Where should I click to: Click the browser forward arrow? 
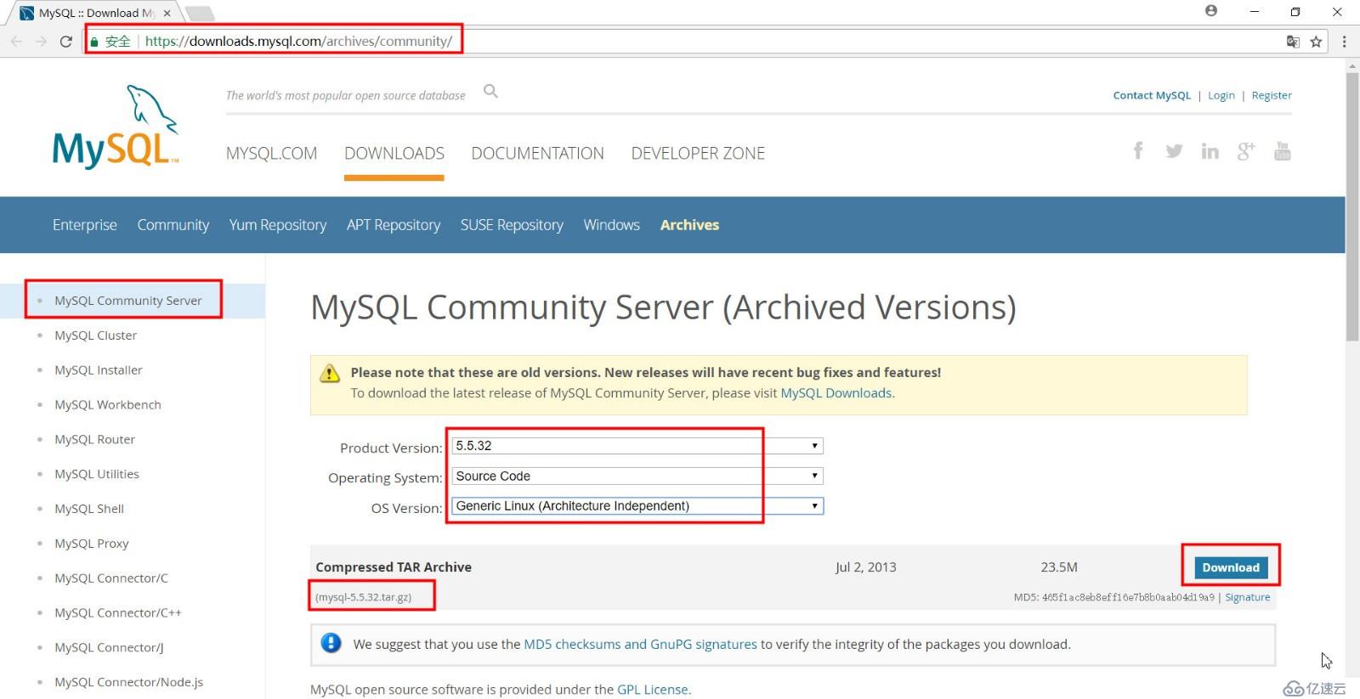[x=41, y=41]
